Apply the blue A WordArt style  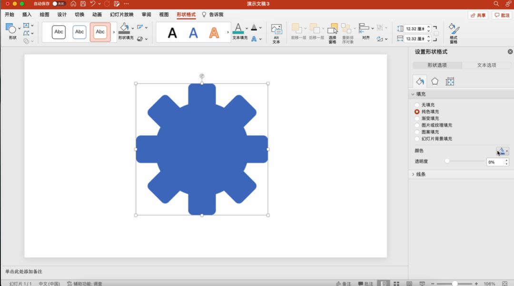click(193, 33)
